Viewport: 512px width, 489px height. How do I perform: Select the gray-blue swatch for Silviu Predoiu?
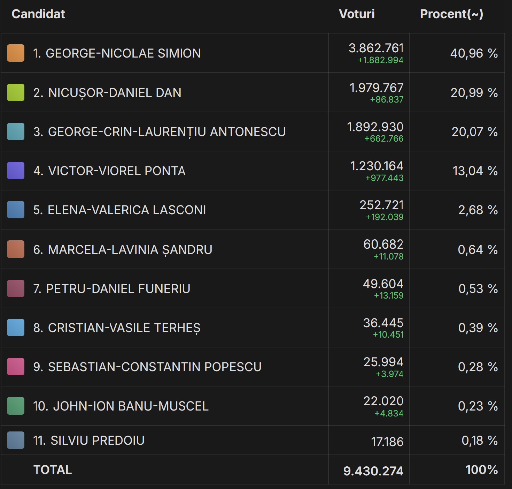coord(16,440)
